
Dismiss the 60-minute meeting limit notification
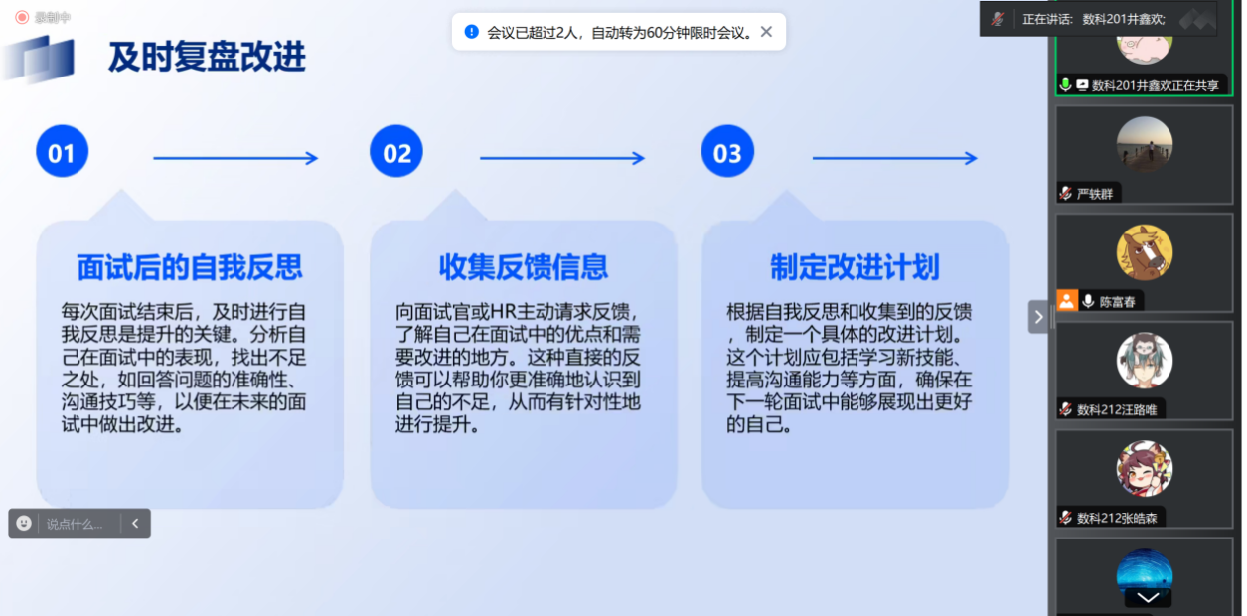pos(766,32)
